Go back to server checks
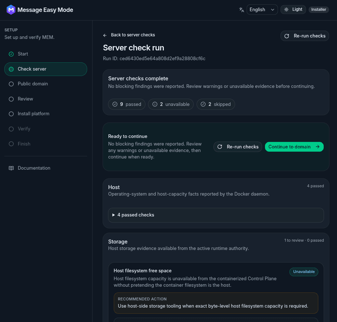This screenshot has height=322, width=337. (129, 35)
